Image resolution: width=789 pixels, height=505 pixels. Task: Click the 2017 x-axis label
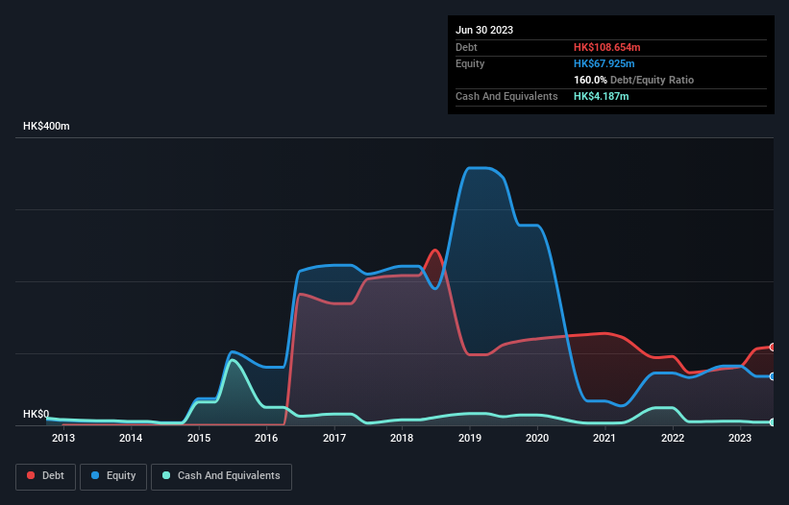pos(334,438)
